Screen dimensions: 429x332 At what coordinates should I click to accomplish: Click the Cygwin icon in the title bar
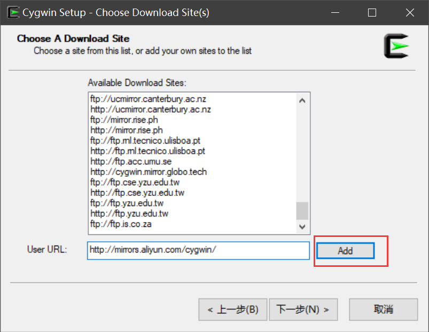click(x=13, y=12)
